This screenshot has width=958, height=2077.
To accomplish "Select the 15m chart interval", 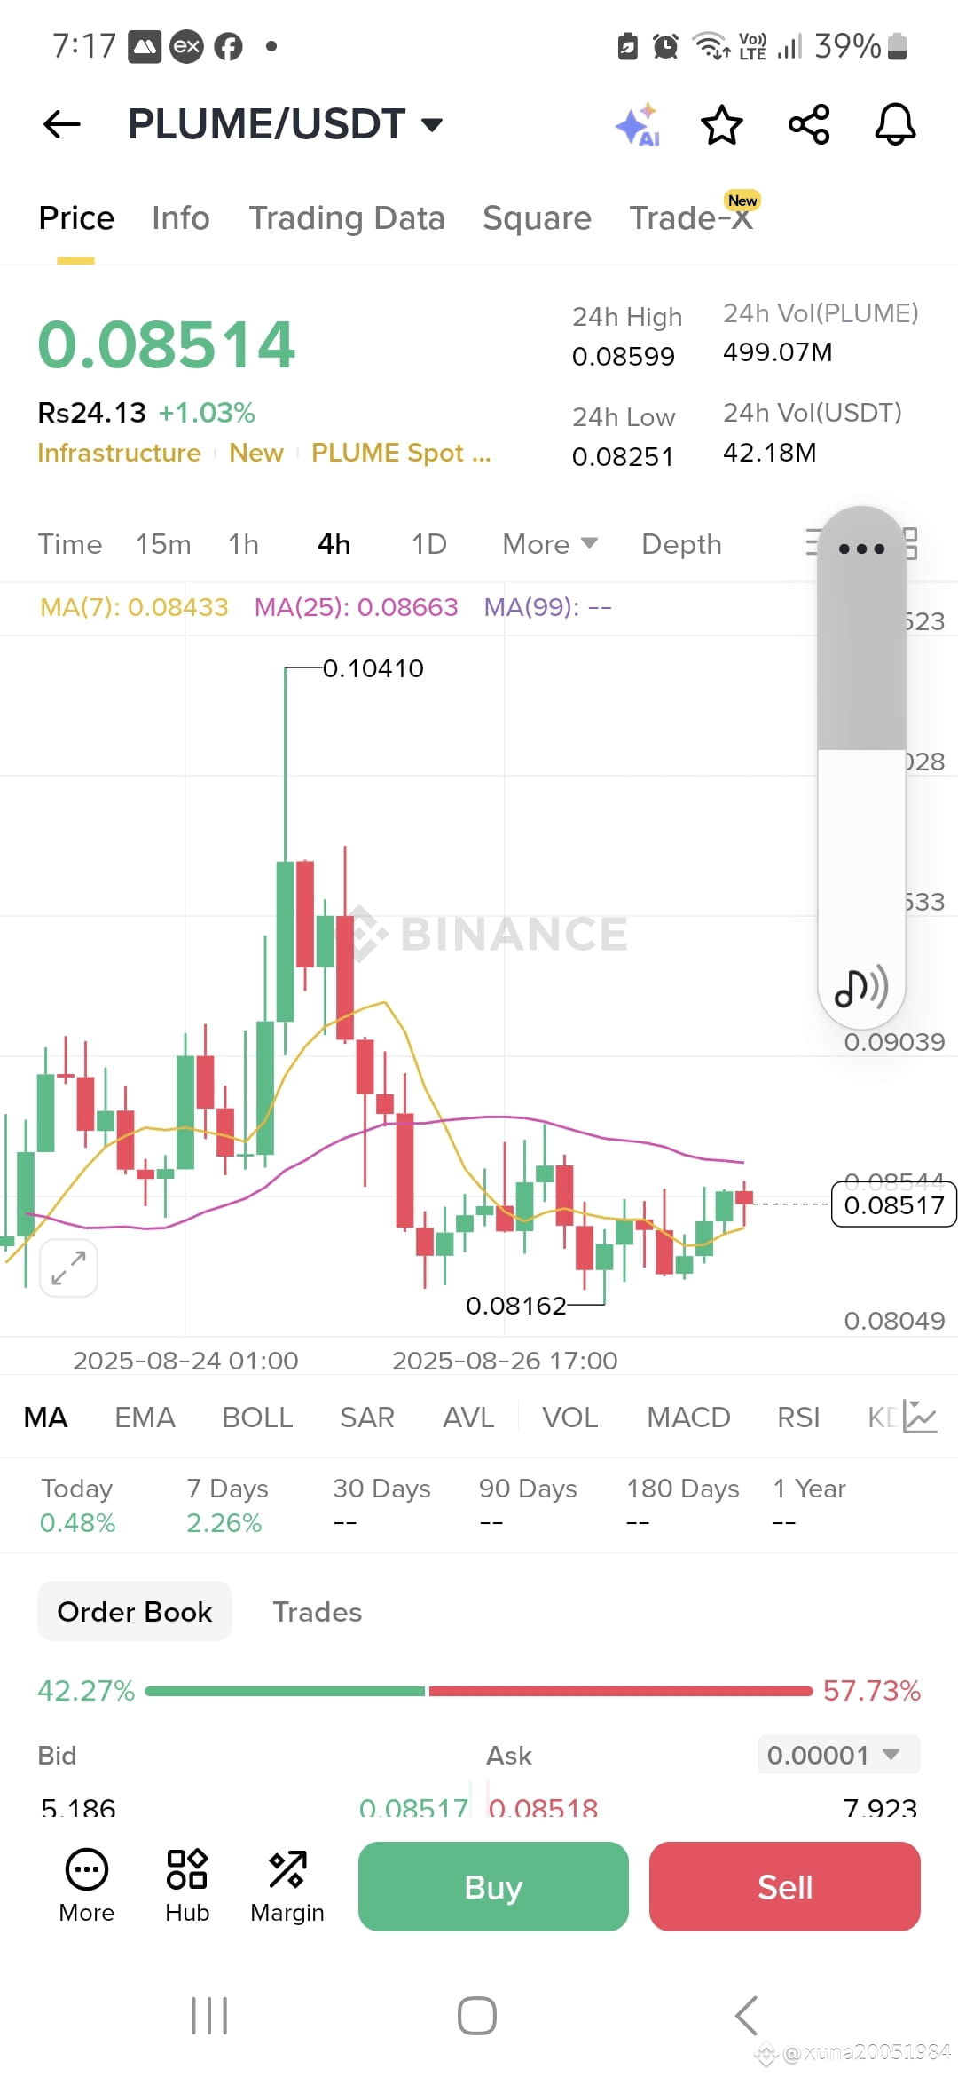I will click(x=163, y=544).
